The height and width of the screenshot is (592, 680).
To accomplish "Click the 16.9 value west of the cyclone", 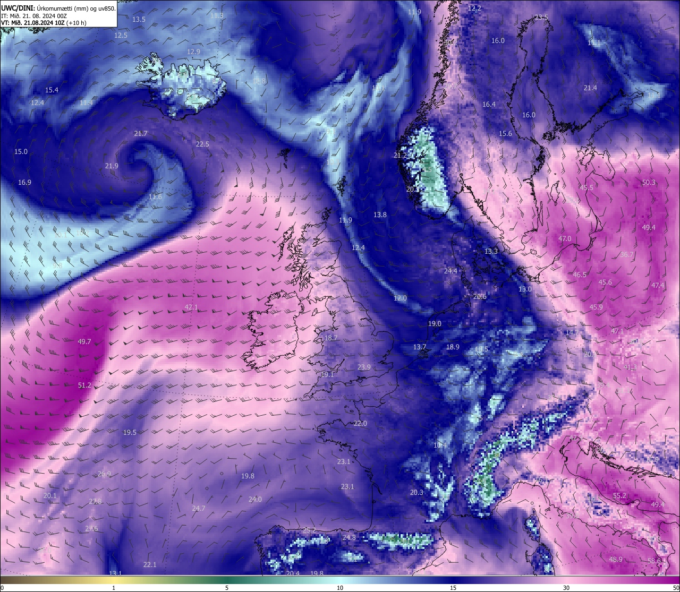I will pyautogui.click(x=24, y=182).
